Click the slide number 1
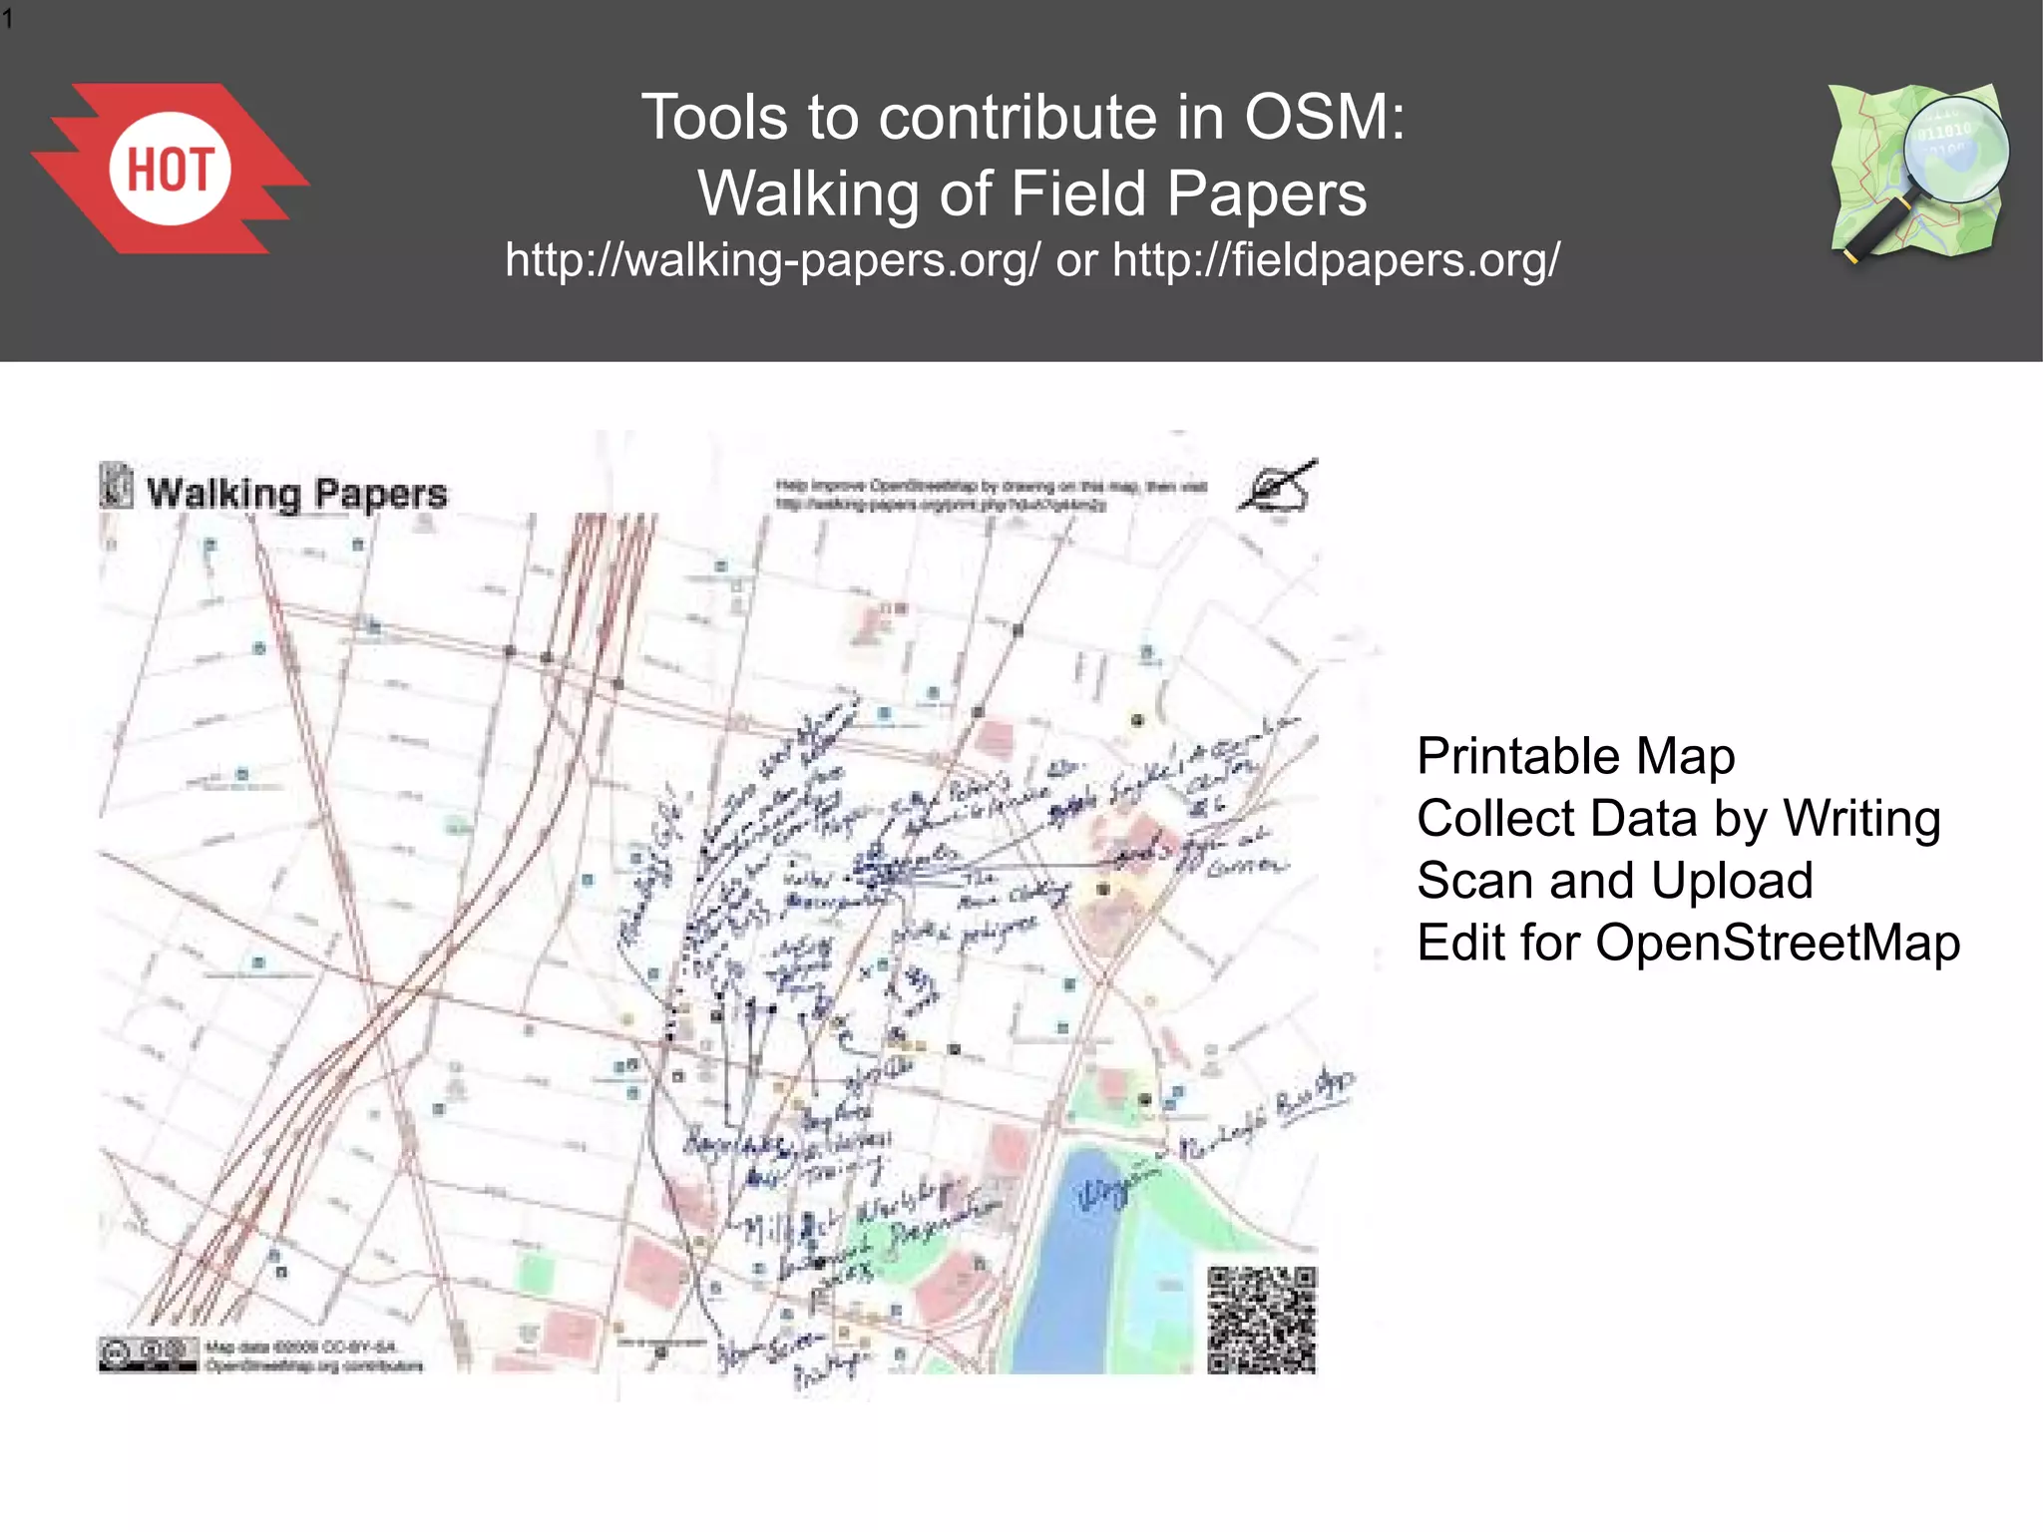 pyautogui.click(x=8, y=18)
